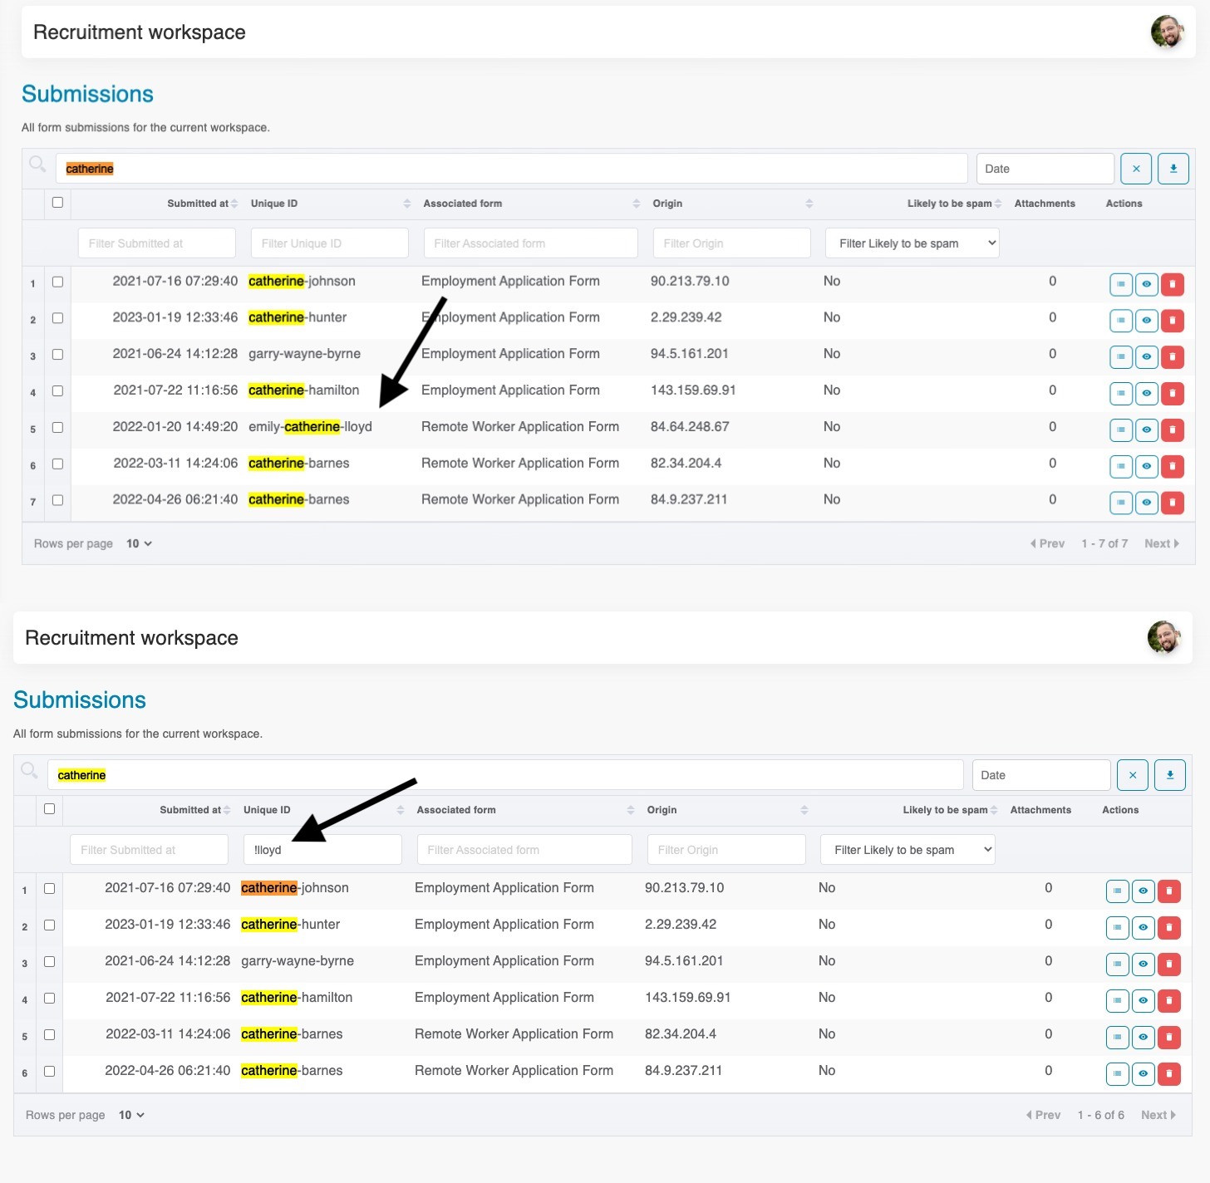Click Next beside 1 - 6 of 6
The height and width of the screenshot is (1183, 1210).
point(1158,1115)
